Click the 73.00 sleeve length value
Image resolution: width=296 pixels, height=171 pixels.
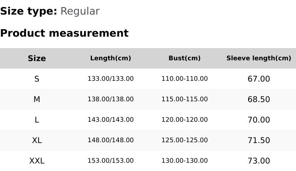[259, 161]
